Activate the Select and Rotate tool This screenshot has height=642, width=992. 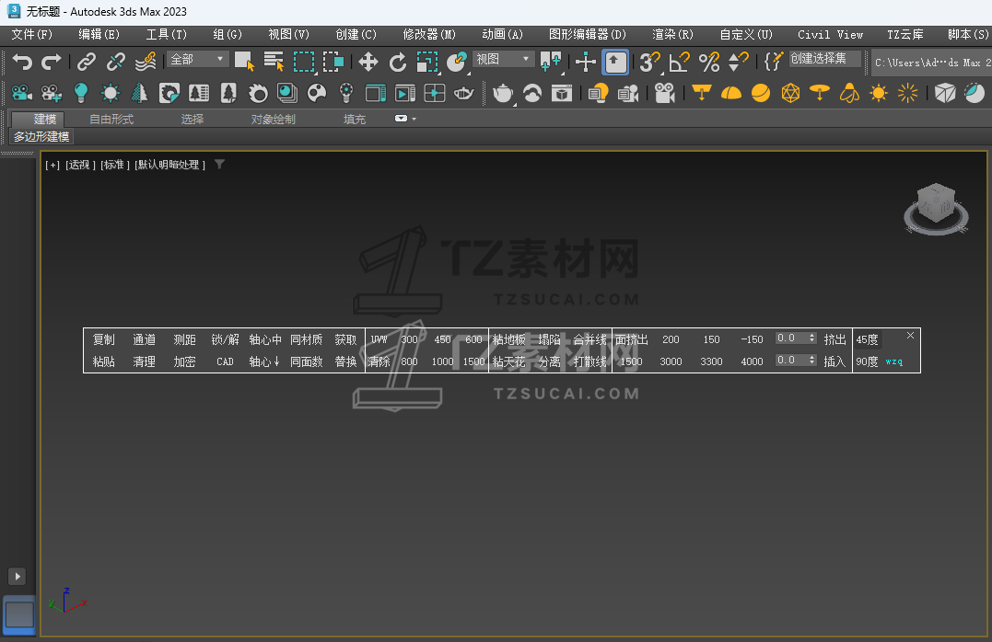point(397,62)
